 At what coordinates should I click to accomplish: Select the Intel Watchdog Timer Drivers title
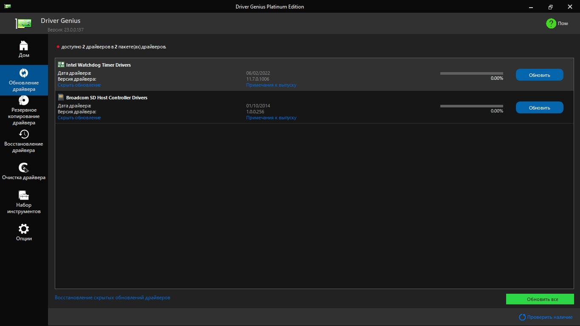(99, 65)
